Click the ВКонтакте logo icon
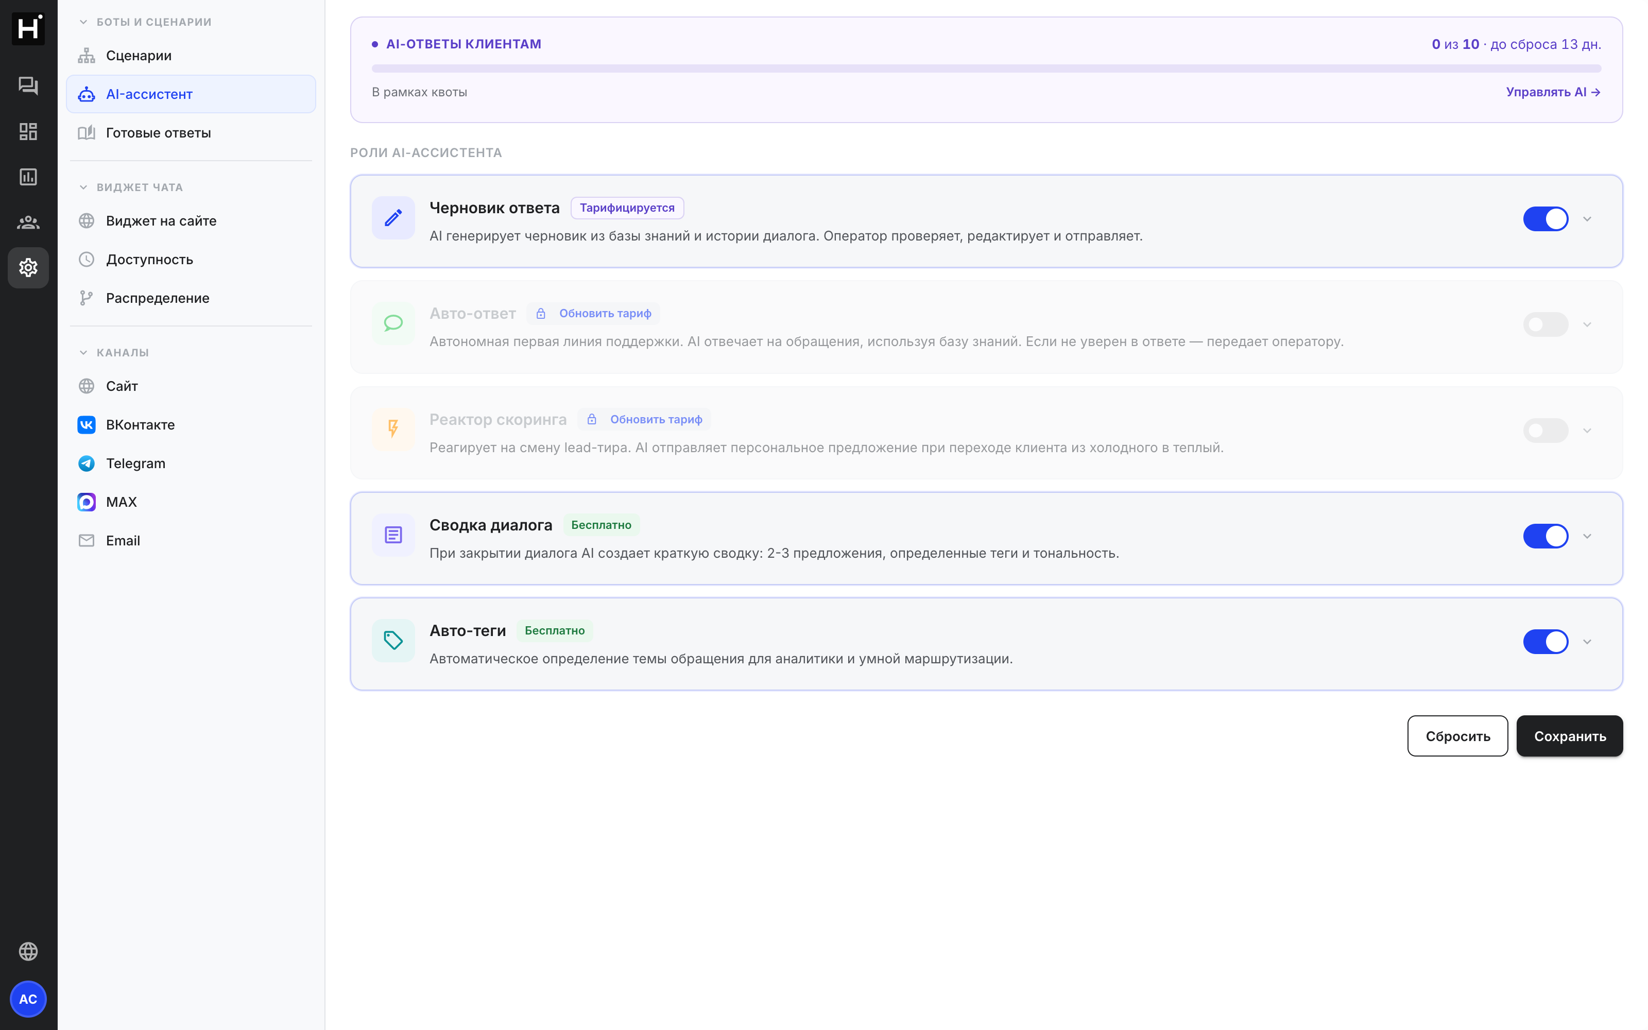The image size is (1648, 1030). pos(87,425)
